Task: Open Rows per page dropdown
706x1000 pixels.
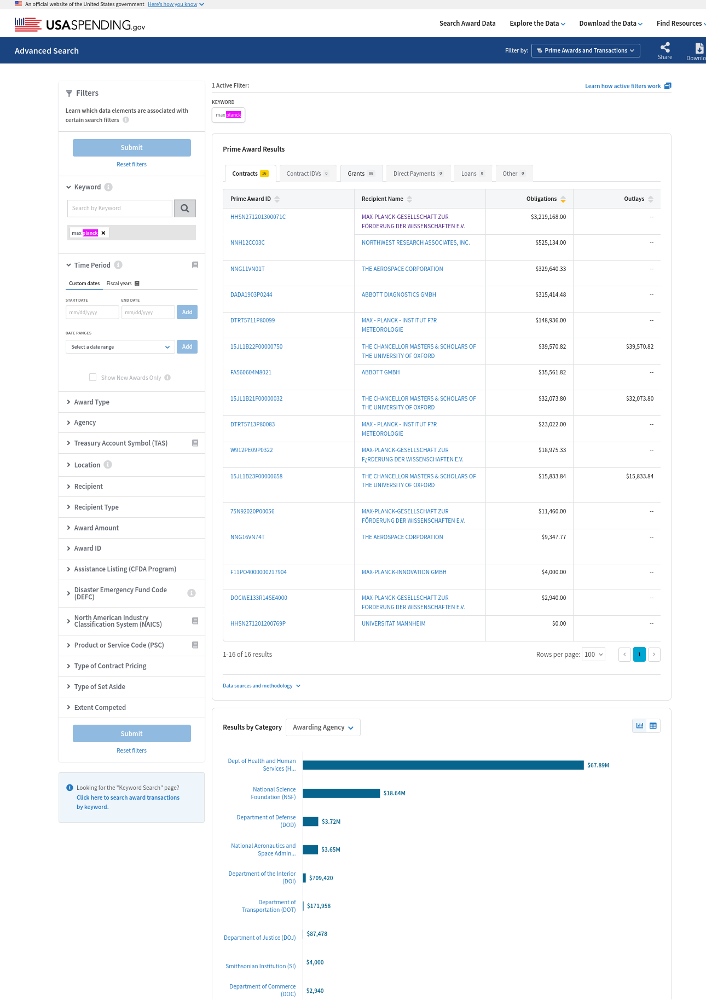Action: (593, 655)
